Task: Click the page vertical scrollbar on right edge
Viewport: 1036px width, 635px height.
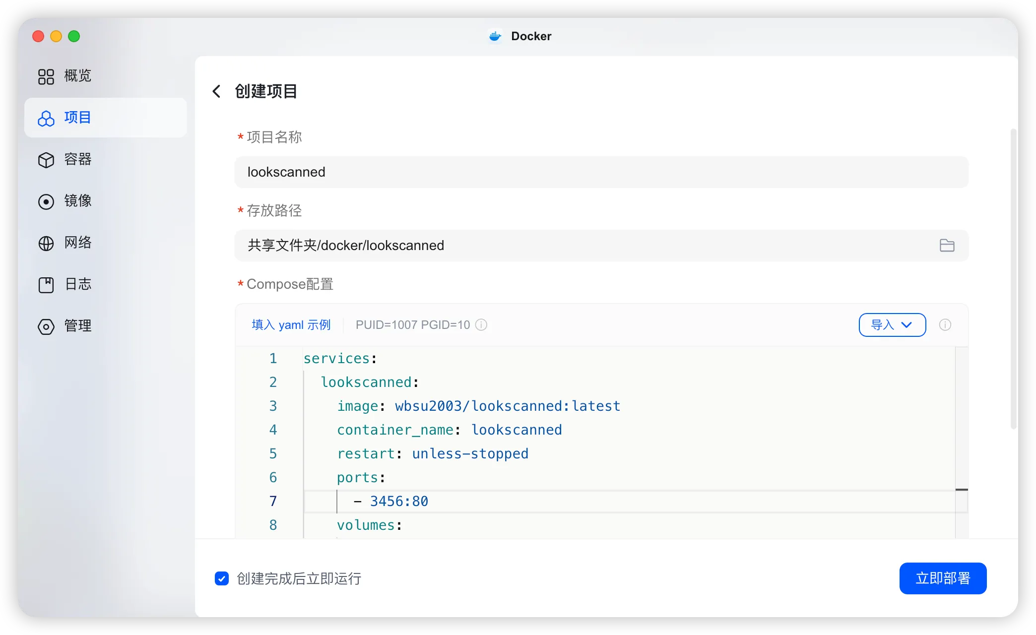Action: (x=1014, y=278)
